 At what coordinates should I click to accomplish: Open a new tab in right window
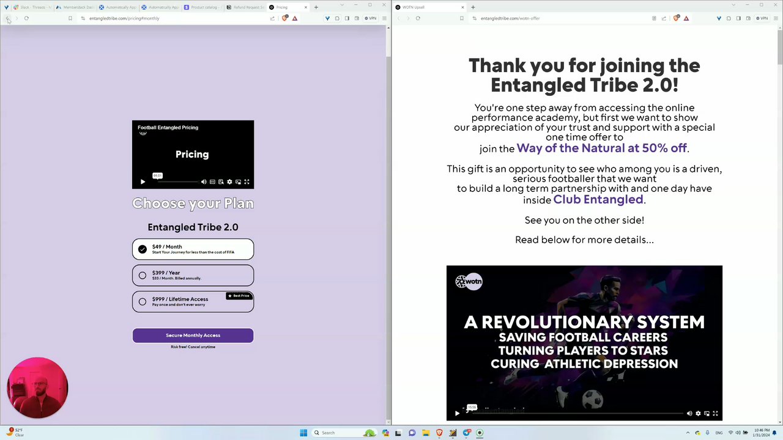[x=473, y=7]
